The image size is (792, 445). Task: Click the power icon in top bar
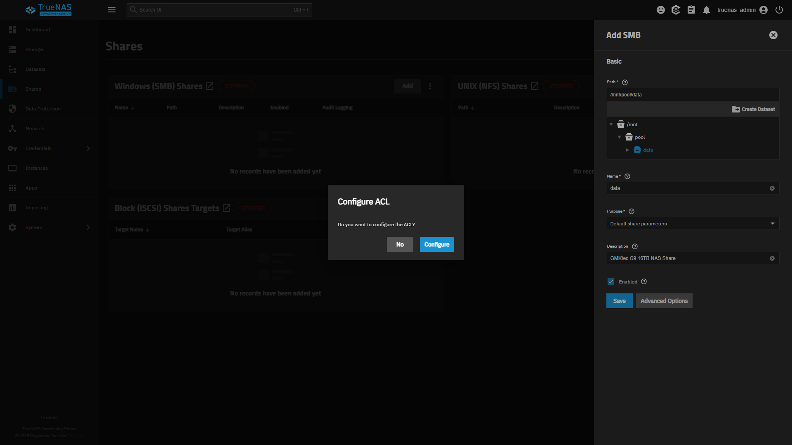point(779,10)
